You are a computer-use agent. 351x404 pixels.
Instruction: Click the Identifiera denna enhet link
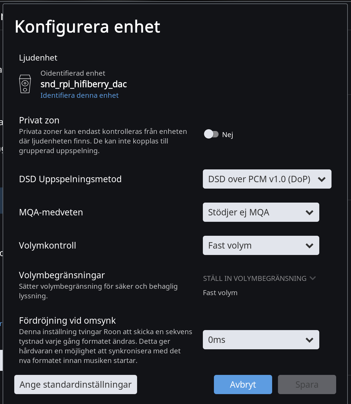coord(79,95)
